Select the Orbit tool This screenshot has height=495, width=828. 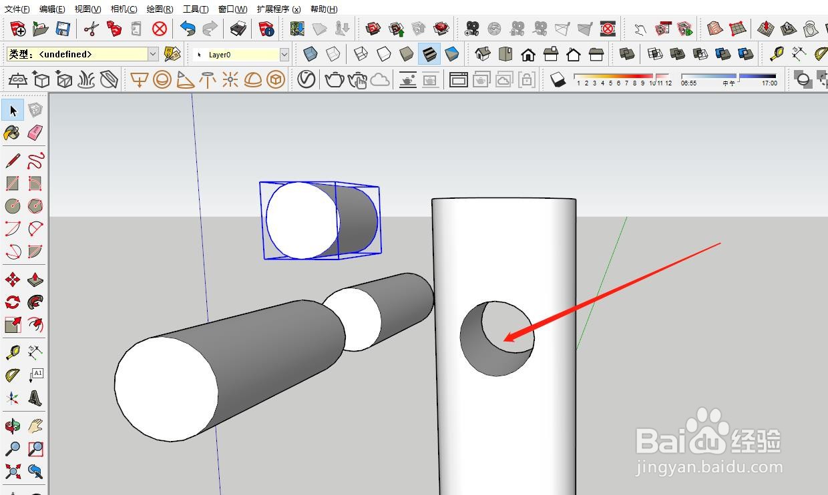pyautogui.click(x=13, y=426)
